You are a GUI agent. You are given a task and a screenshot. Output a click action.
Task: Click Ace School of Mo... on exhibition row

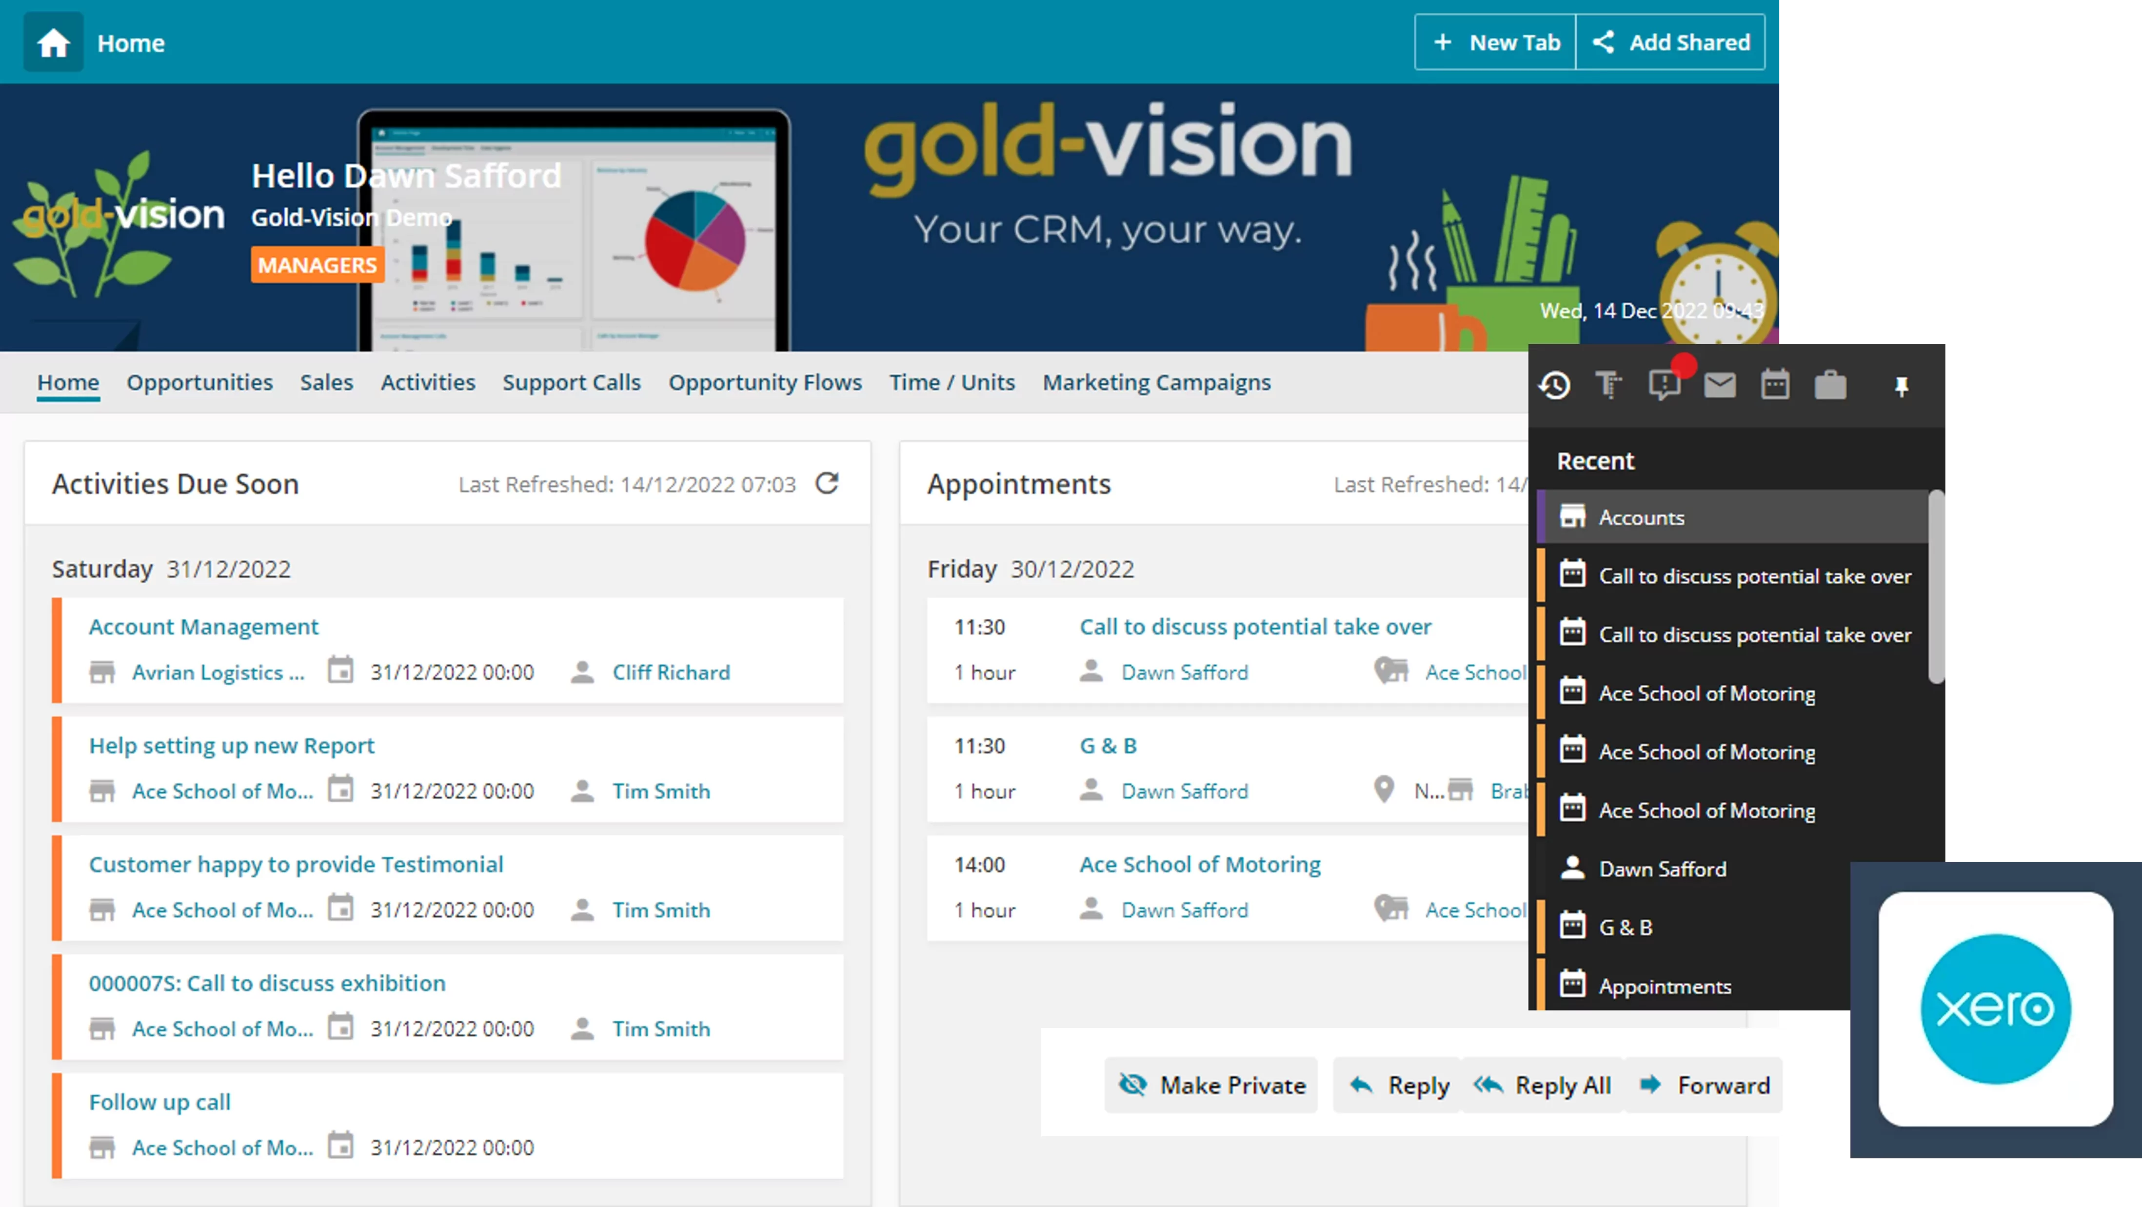point(223,1029)
